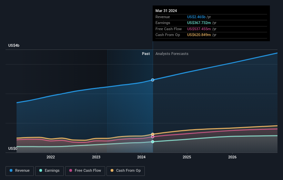Viewport: 283px width, 180px height.
Task: Click the Mar 31 2024 tooltip date
Action: point(166,11)
